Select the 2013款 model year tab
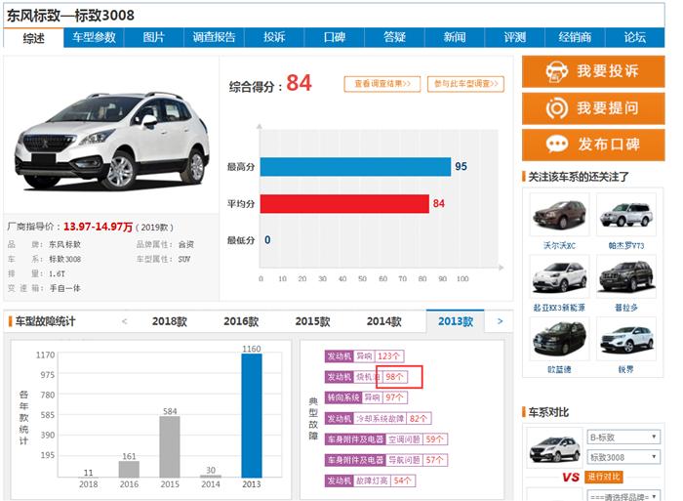This screenshot has width=683, height=501. tap(456, 321)
